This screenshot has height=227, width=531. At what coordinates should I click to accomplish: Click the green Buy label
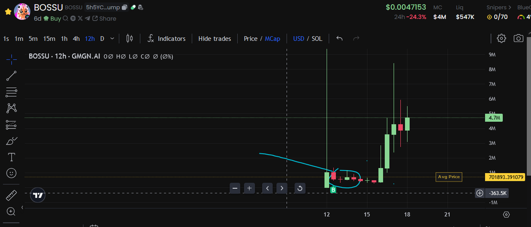pyautogui.click(x=55, y=19)
